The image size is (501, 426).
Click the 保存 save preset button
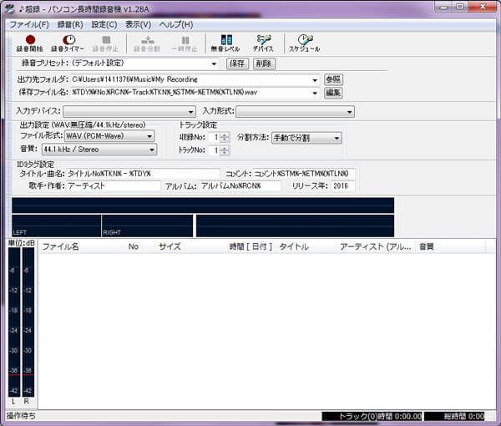coord(237,63)
